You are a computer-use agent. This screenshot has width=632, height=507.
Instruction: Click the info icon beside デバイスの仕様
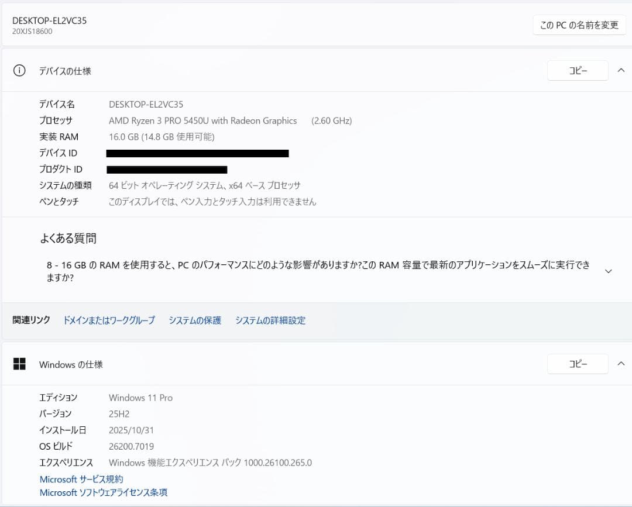coord(19,70)
